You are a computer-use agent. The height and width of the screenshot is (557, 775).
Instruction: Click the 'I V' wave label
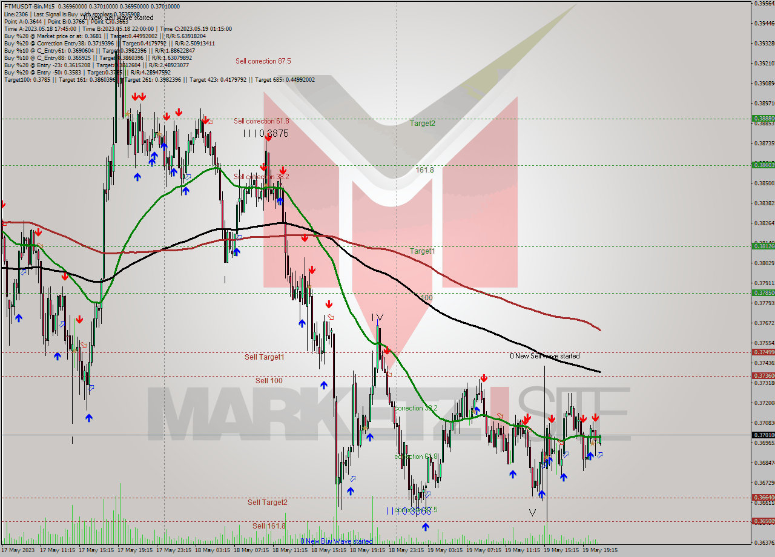tap(378, 317)
